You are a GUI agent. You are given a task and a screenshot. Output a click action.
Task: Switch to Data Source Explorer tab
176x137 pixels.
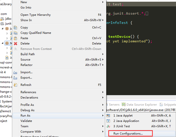[139, 104]
